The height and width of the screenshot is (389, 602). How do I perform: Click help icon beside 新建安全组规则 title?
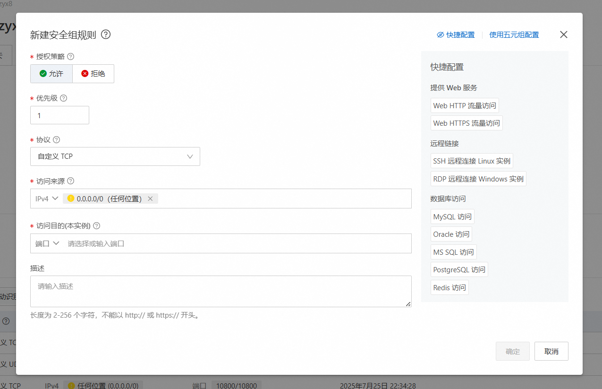(x=106, y=35)
